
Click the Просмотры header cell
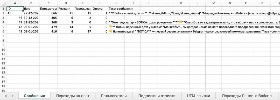click(x=48, y=9)
